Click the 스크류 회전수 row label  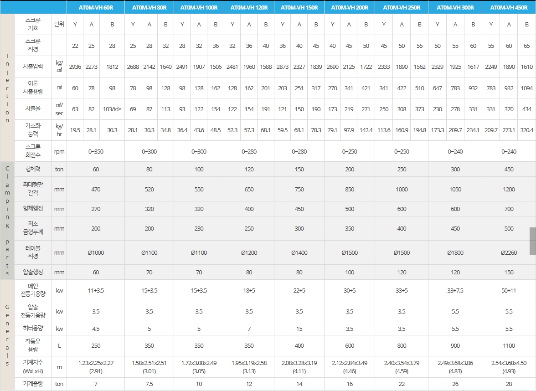pyautogui.click(x=32, y=151)
